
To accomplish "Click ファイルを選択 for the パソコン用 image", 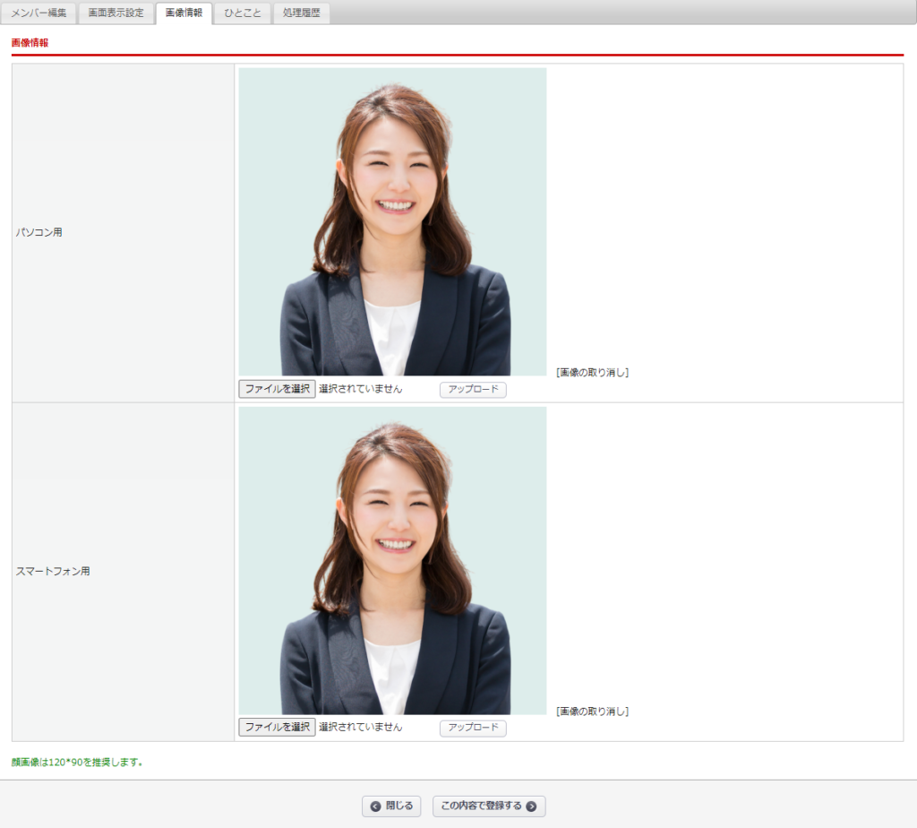I will 276,389.
